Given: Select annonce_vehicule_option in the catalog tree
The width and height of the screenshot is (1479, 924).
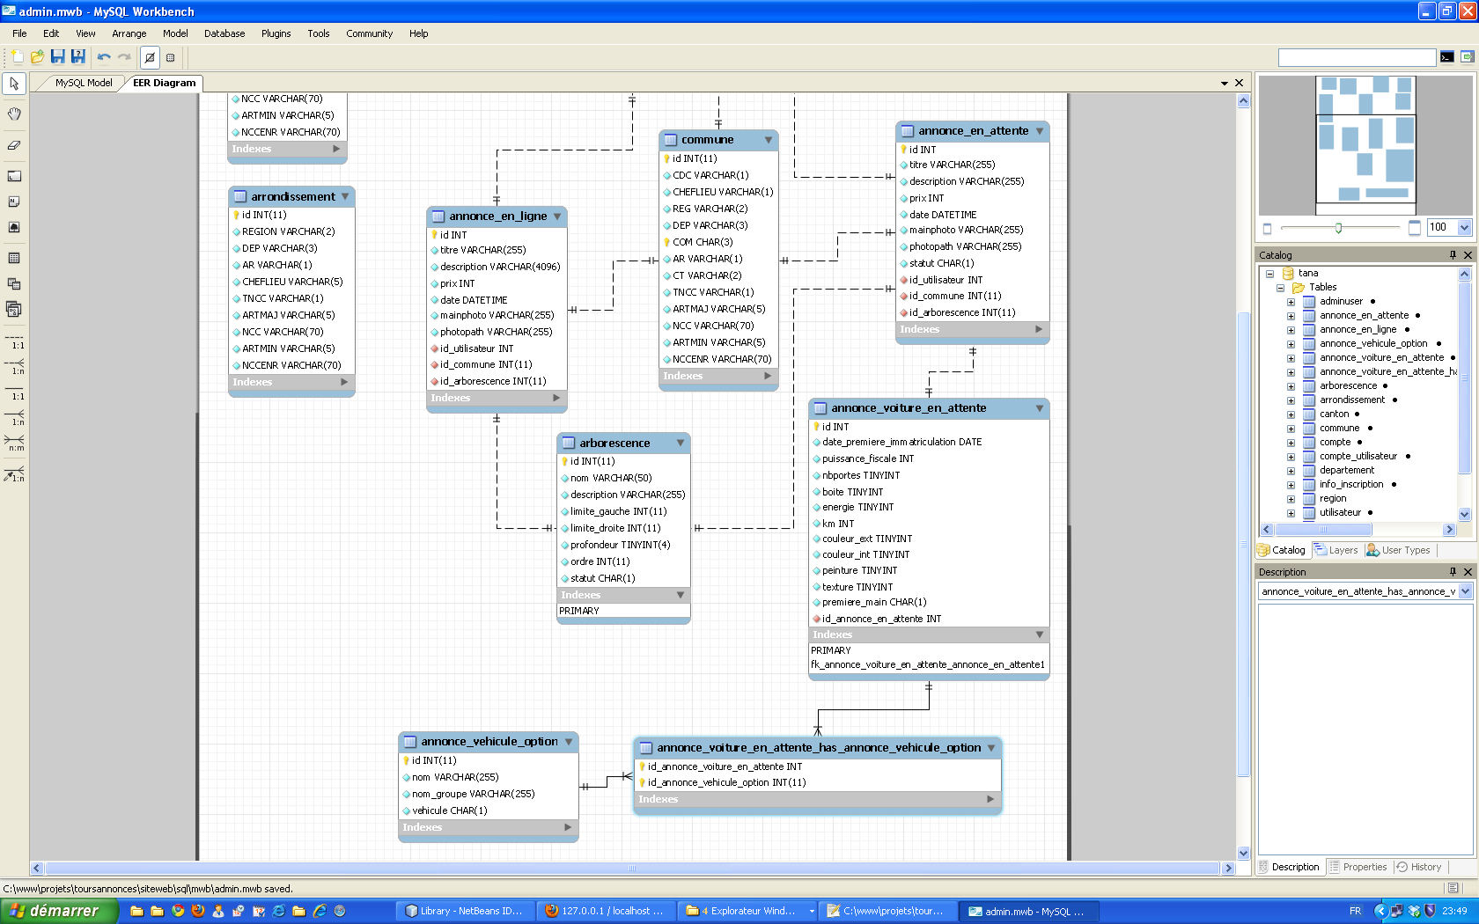Looking at the screenshot, I should point(1372,344).
